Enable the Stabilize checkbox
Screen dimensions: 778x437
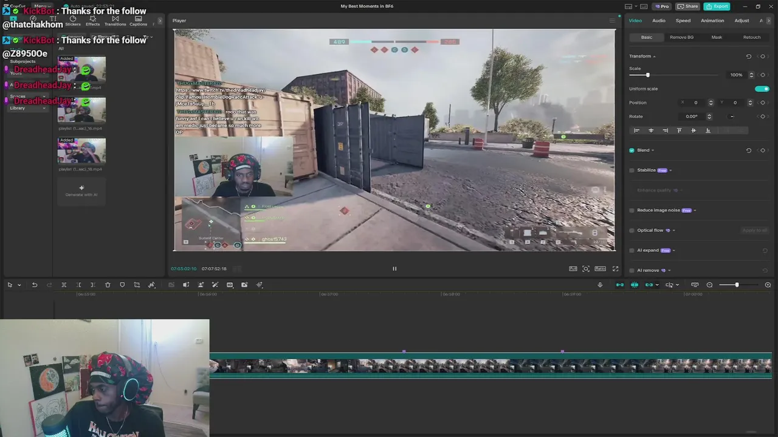[632, 171]
